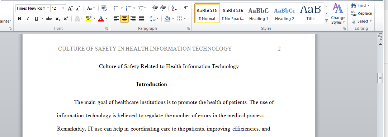The width and height of the screenshot is (388, 137).
Task: Open the Borders dropdown arrow
Action: click(185, 19)
